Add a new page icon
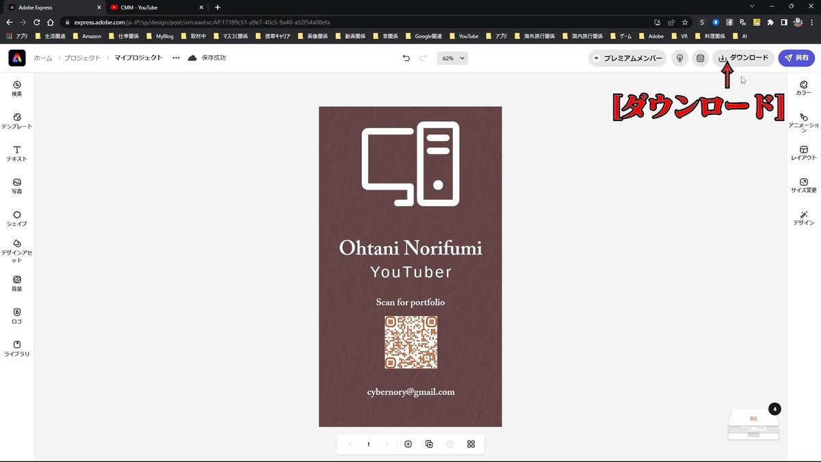This screenshot has height=462, width=821. [x=408, y=444]
